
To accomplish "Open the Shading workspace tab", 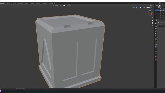I will (x=26, y=3).
